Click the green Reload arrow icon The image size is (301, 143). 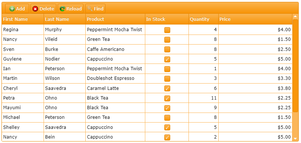62,9
